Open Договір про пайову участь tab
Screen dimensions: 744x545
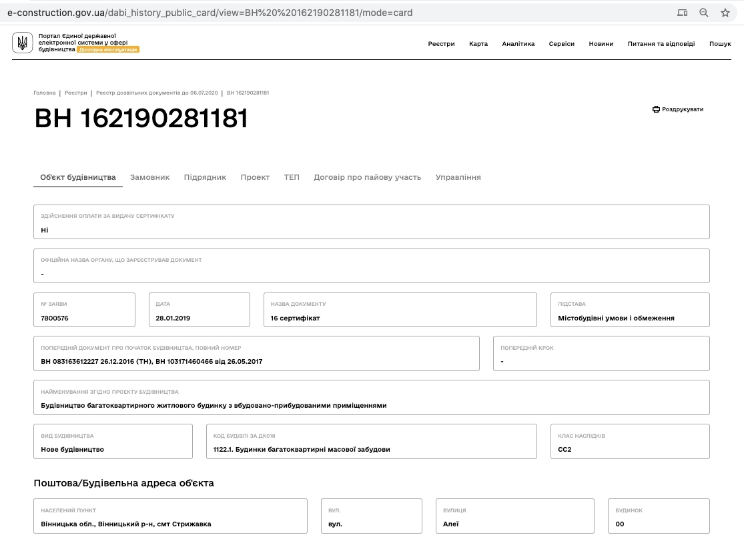(x=367, y=177)
